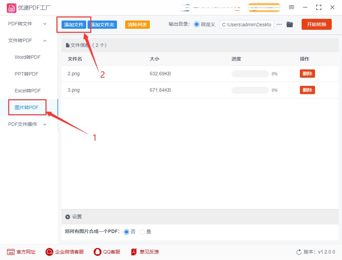Click the 意见反馈 link text

click(x=149, y=252)
